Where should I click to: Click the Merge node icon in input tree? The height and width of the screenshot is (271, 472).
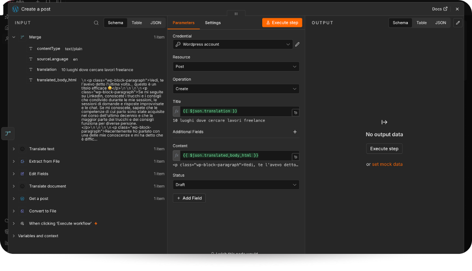[x=22, y=37]
